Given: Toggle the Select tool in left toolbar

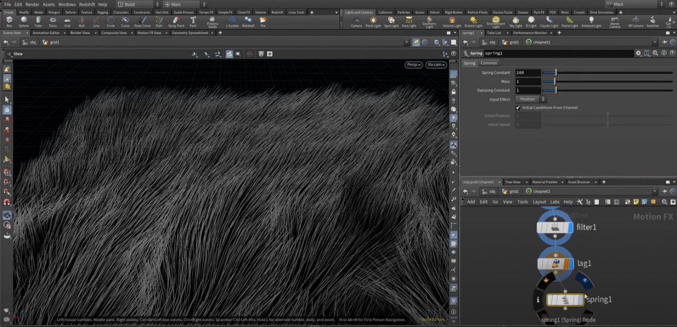Looking at the screenshot, I should click(x=7, y=99).
